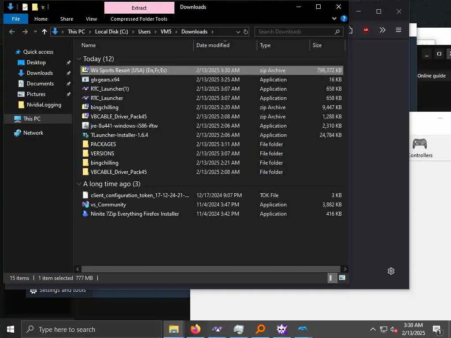Go up one folder level arrow
This screenshot has height=338, width=451.
click(44, 32)
